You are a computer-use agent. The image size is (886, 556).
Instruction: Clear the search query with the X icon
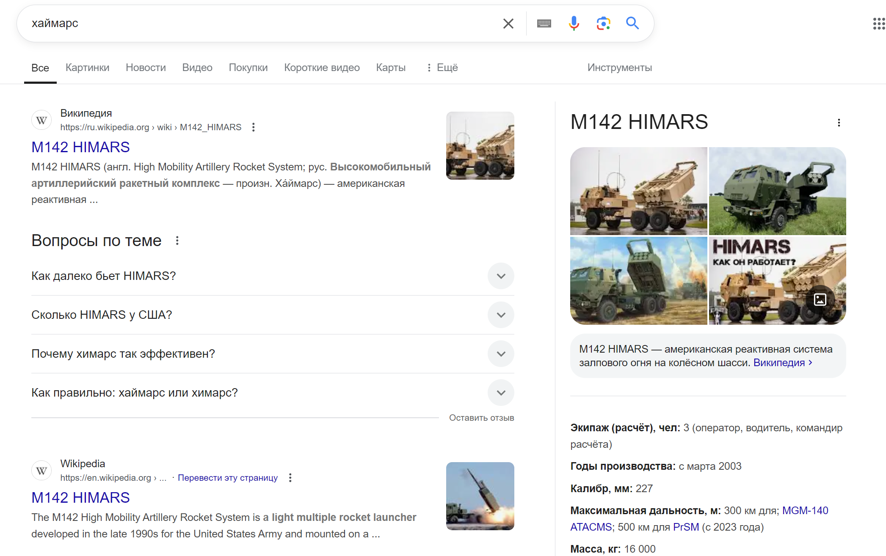coord(508,24)
